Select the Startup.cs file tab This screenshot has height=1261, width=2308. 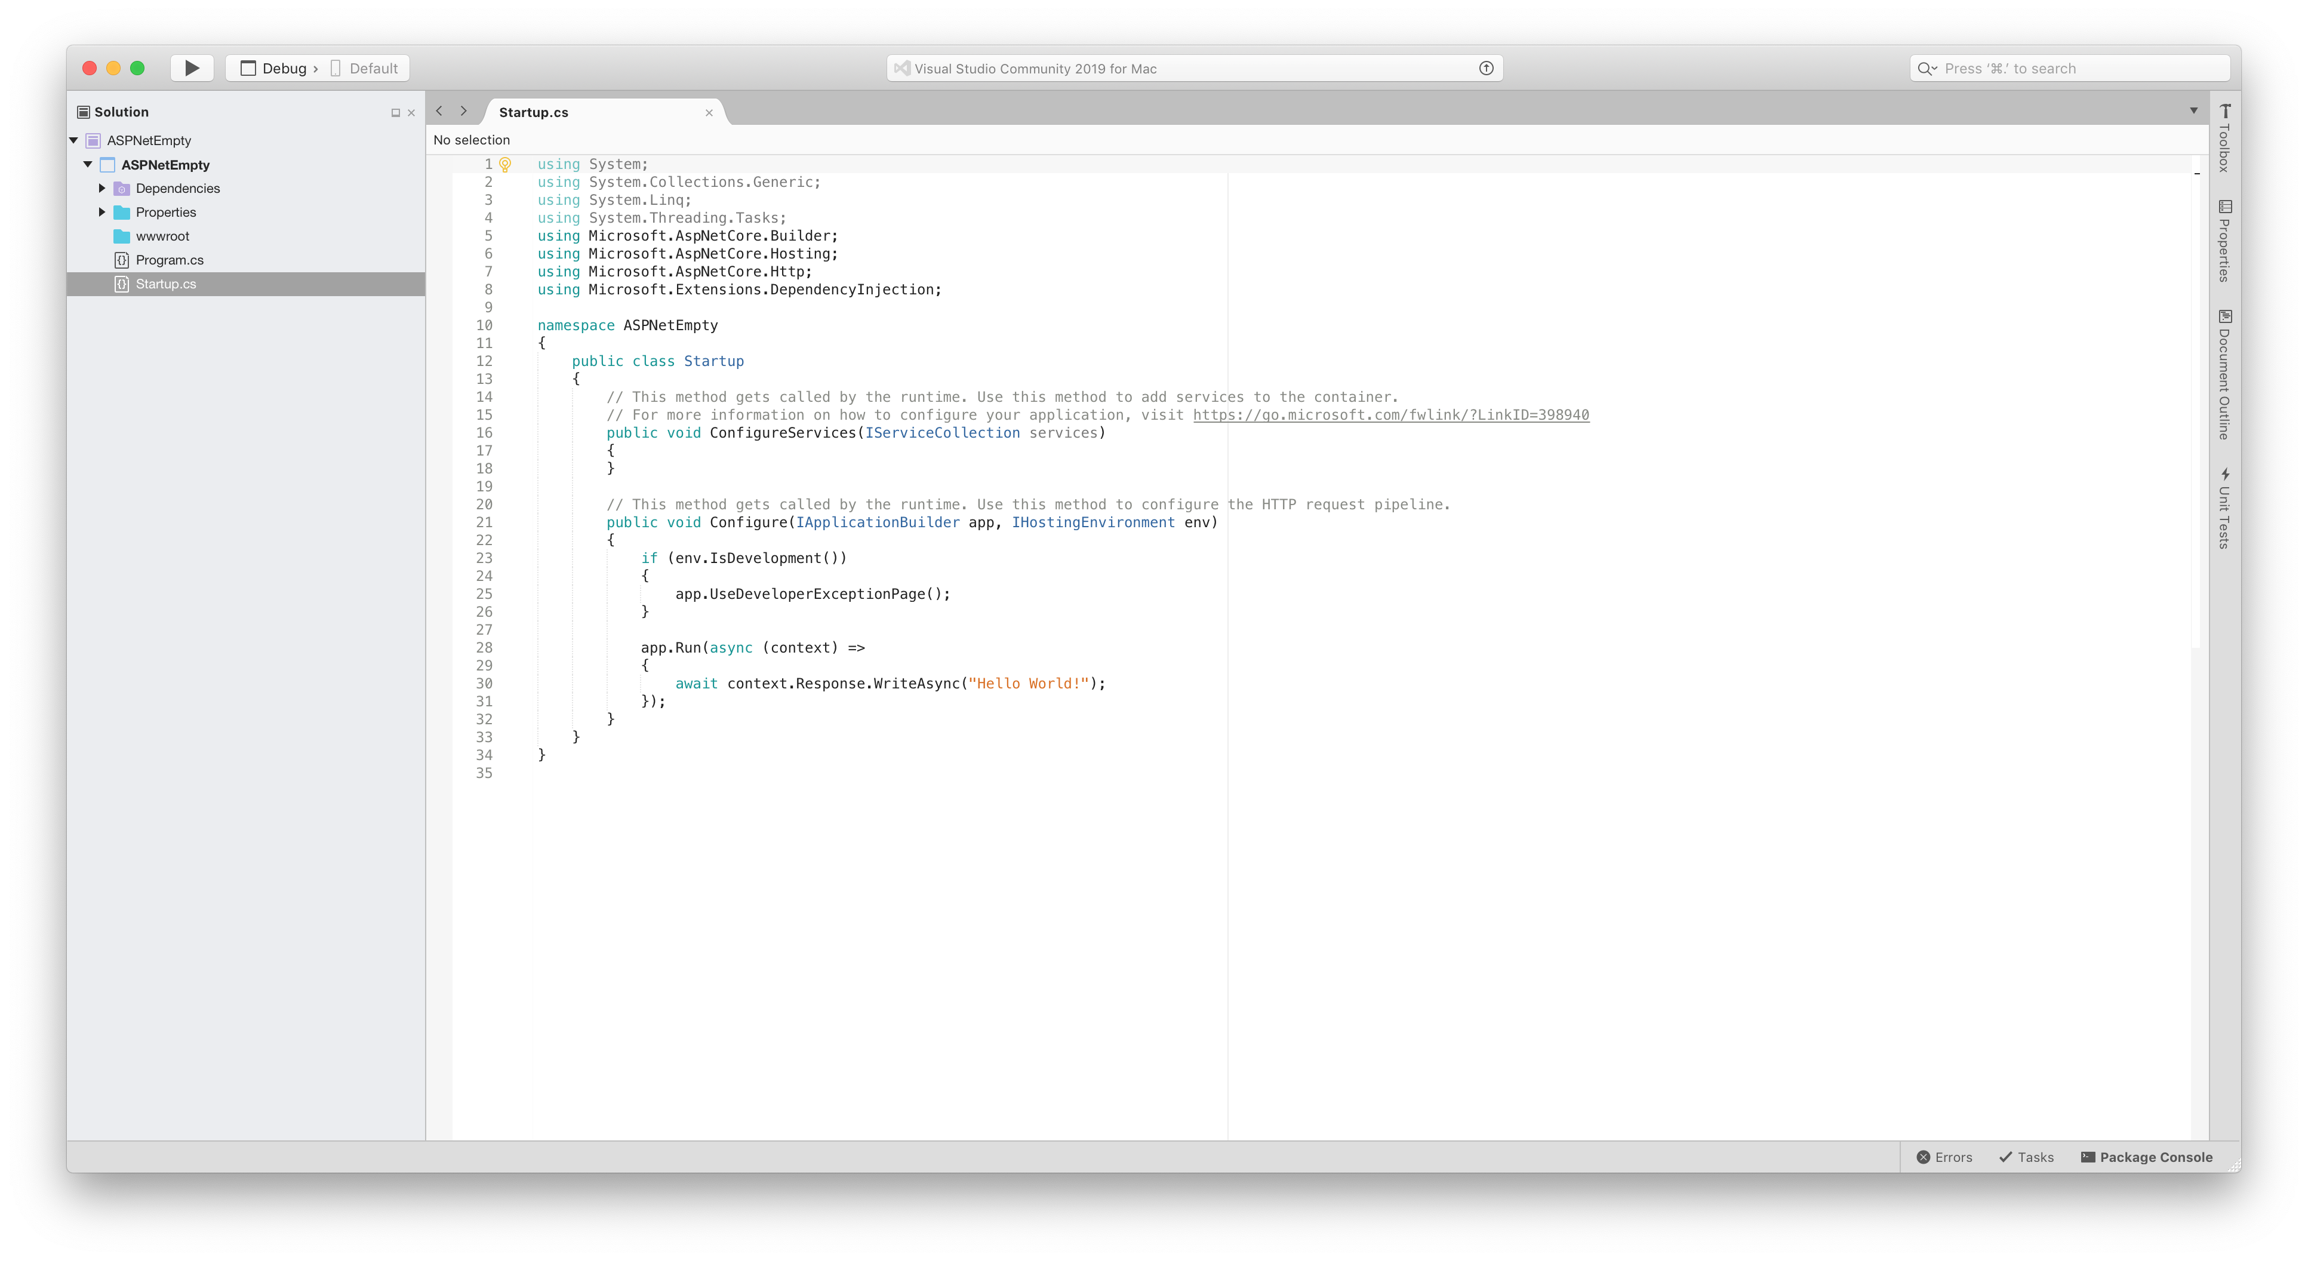pos(596,110)
